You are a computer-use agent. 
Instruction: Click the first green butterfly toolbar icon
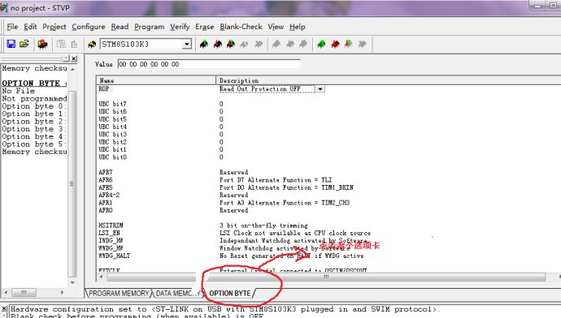tap(204, 44)
